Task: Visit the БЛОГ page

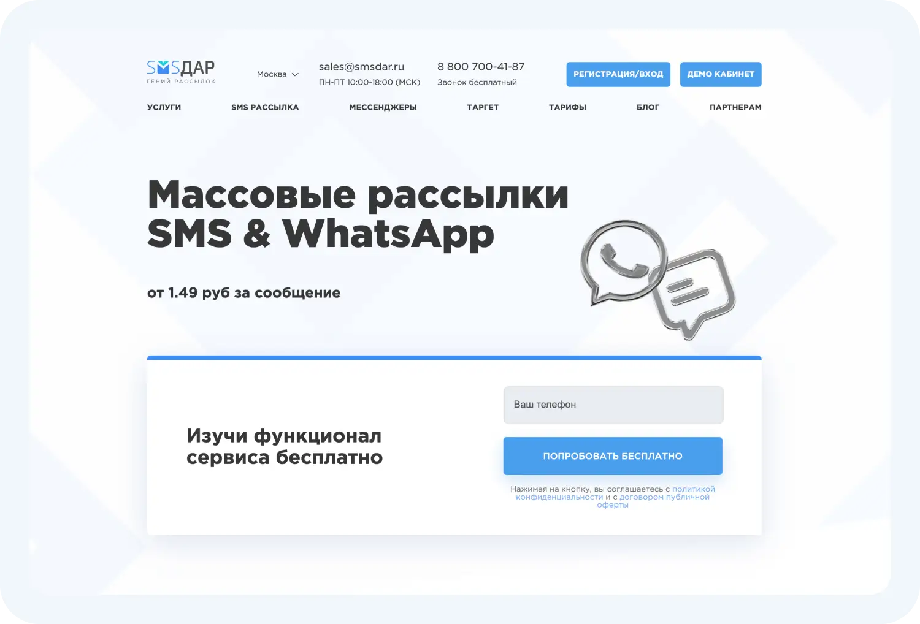Action: [648, 107]
